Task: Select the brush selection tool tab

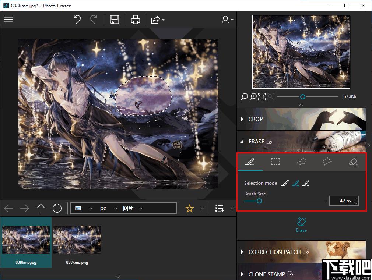Action: (x=250, y=162)
